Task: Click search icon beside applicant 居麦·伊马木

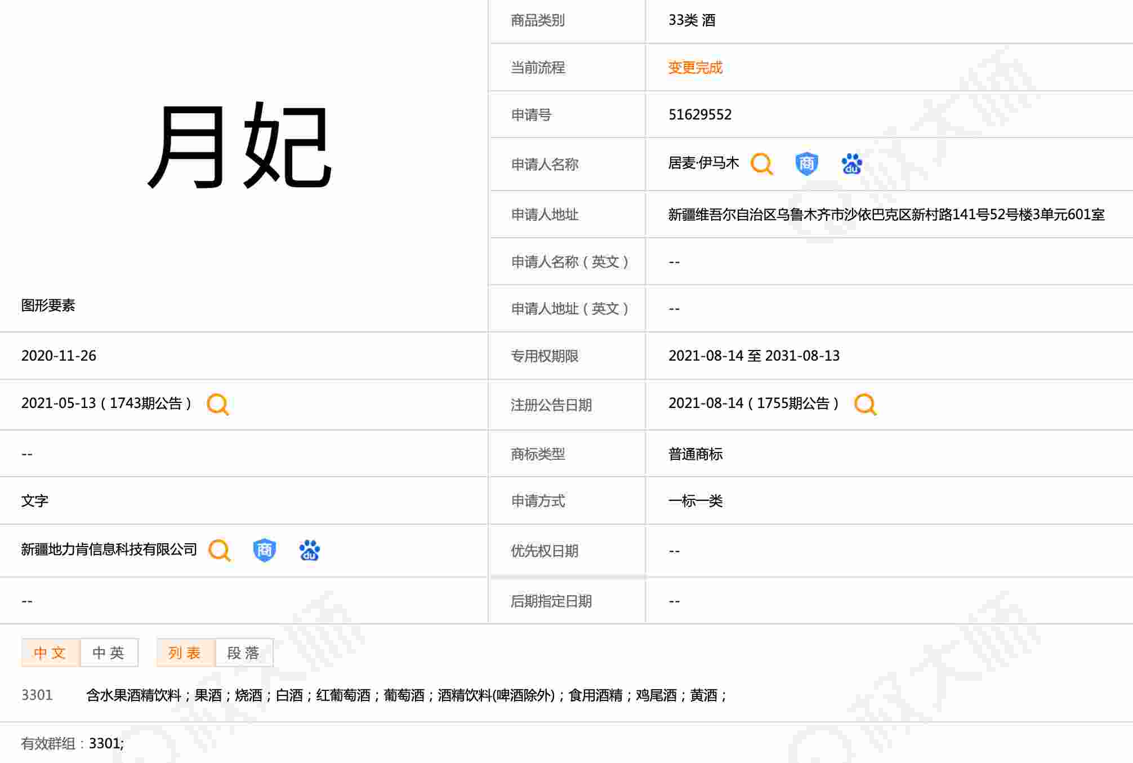Action: point(762,164)
